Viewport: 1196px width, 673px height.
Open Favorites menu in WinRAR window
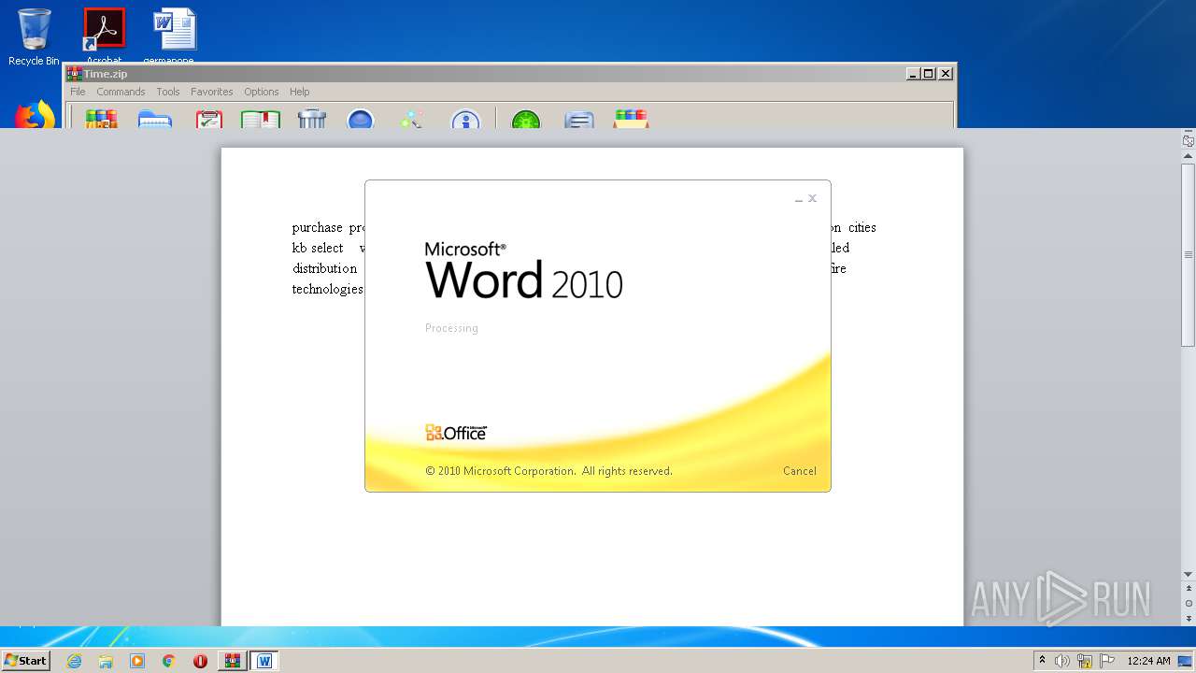pyautogui.click(x=212, y=92)
